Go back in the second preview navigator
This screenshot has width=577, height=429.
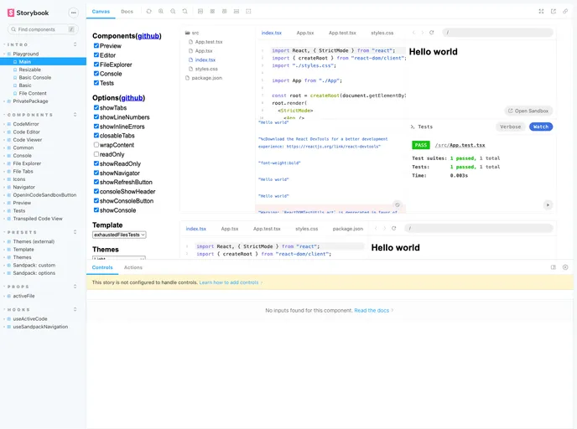pyautogui.click(x=376, y=228)
